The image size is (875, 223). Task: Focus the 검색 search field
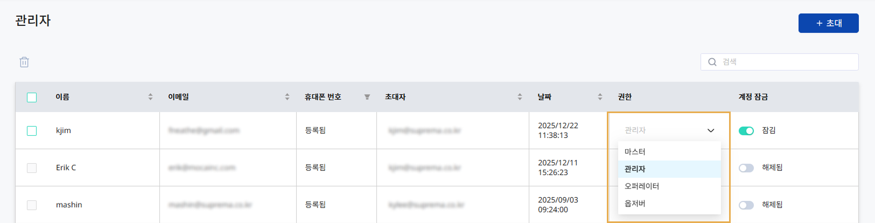786,62
